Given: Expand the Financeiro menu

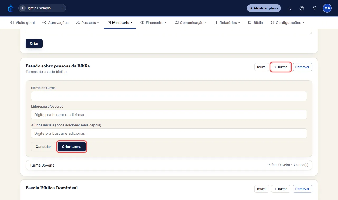Looking at the screenshot, I should pos(154,23).
